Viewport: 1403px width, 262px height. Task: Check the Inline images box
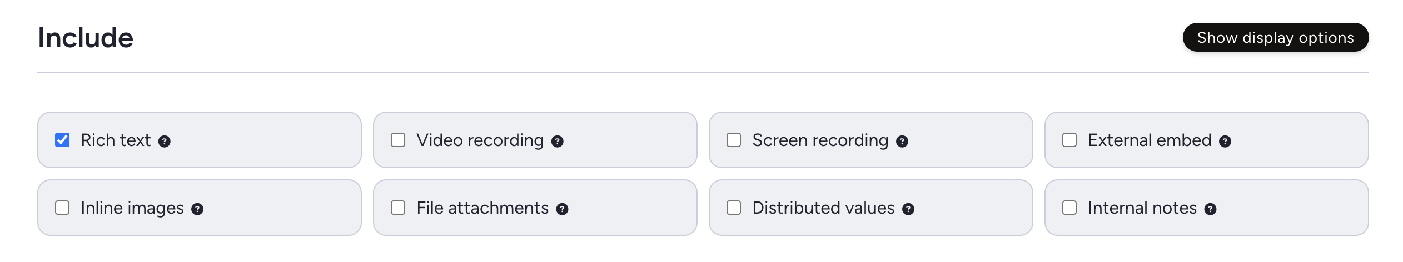[x=62, y=208]
